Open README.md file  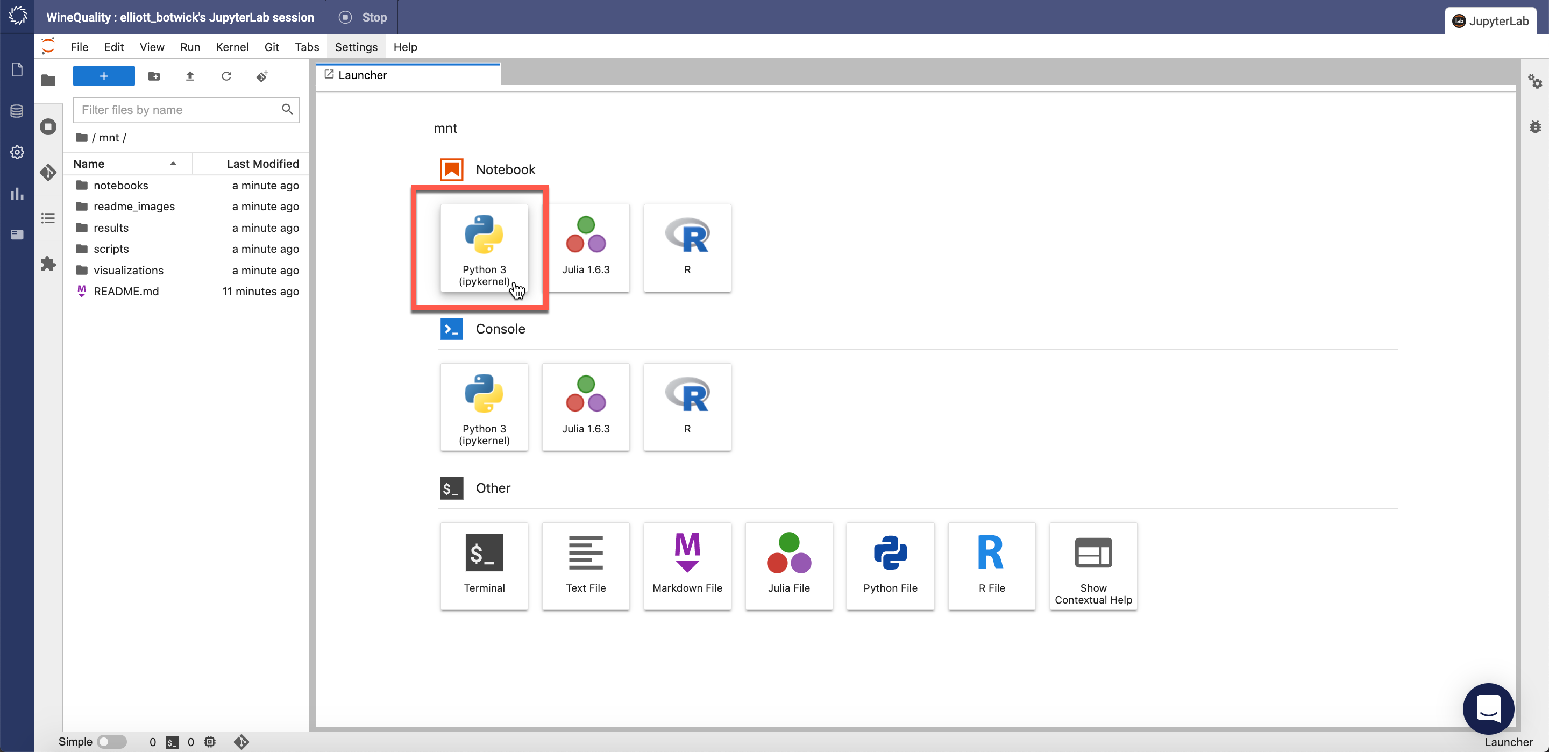pyautogui.click(x=126, y=291)
